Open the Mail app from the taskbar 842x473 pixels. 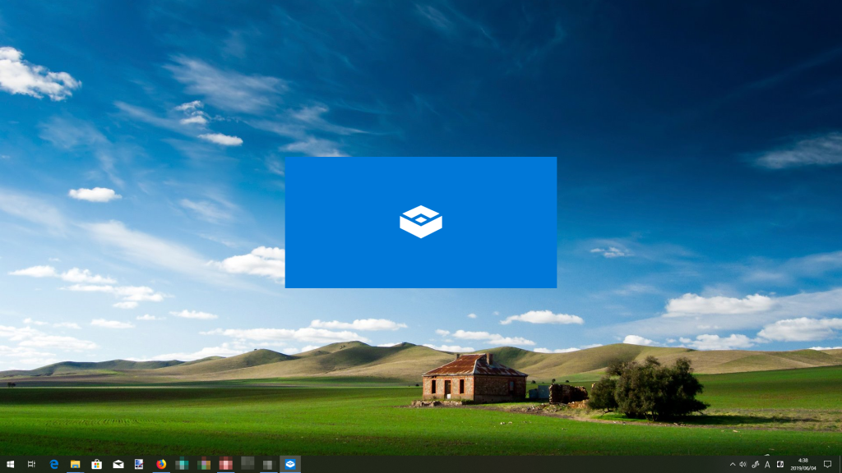[118, 464]
